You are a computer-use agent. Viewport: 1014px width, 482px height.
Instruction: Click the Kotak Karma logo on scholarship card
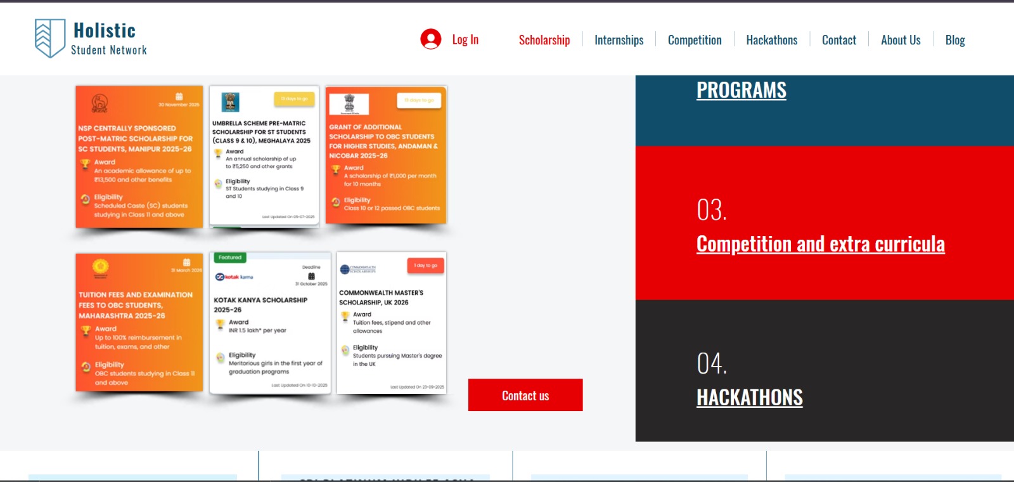(234, 277)
